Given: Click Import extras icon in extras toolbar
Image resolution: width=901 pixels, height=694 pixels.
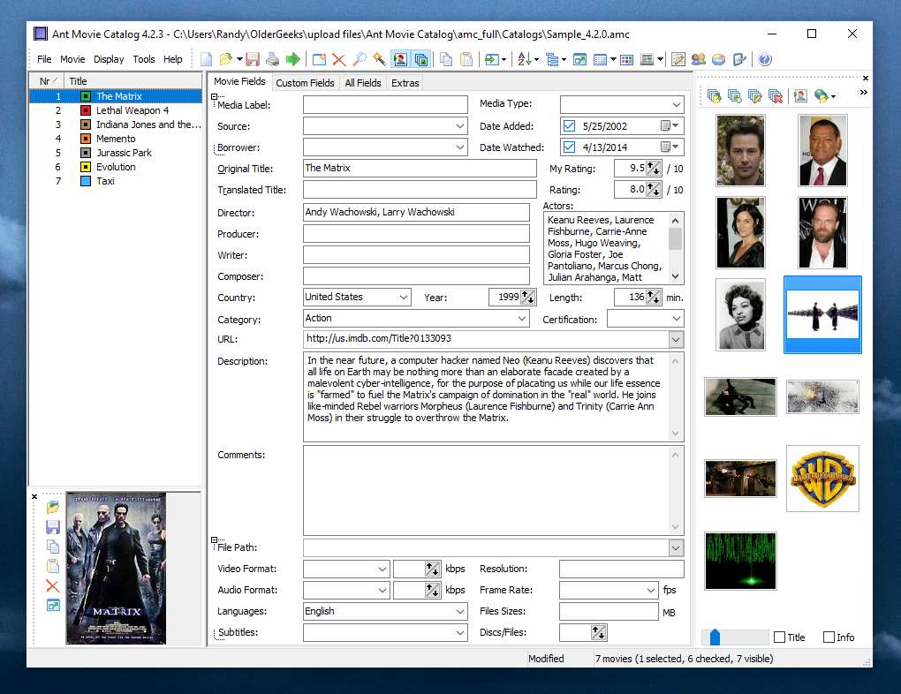Looking at the screenshot, I should 715,96.
